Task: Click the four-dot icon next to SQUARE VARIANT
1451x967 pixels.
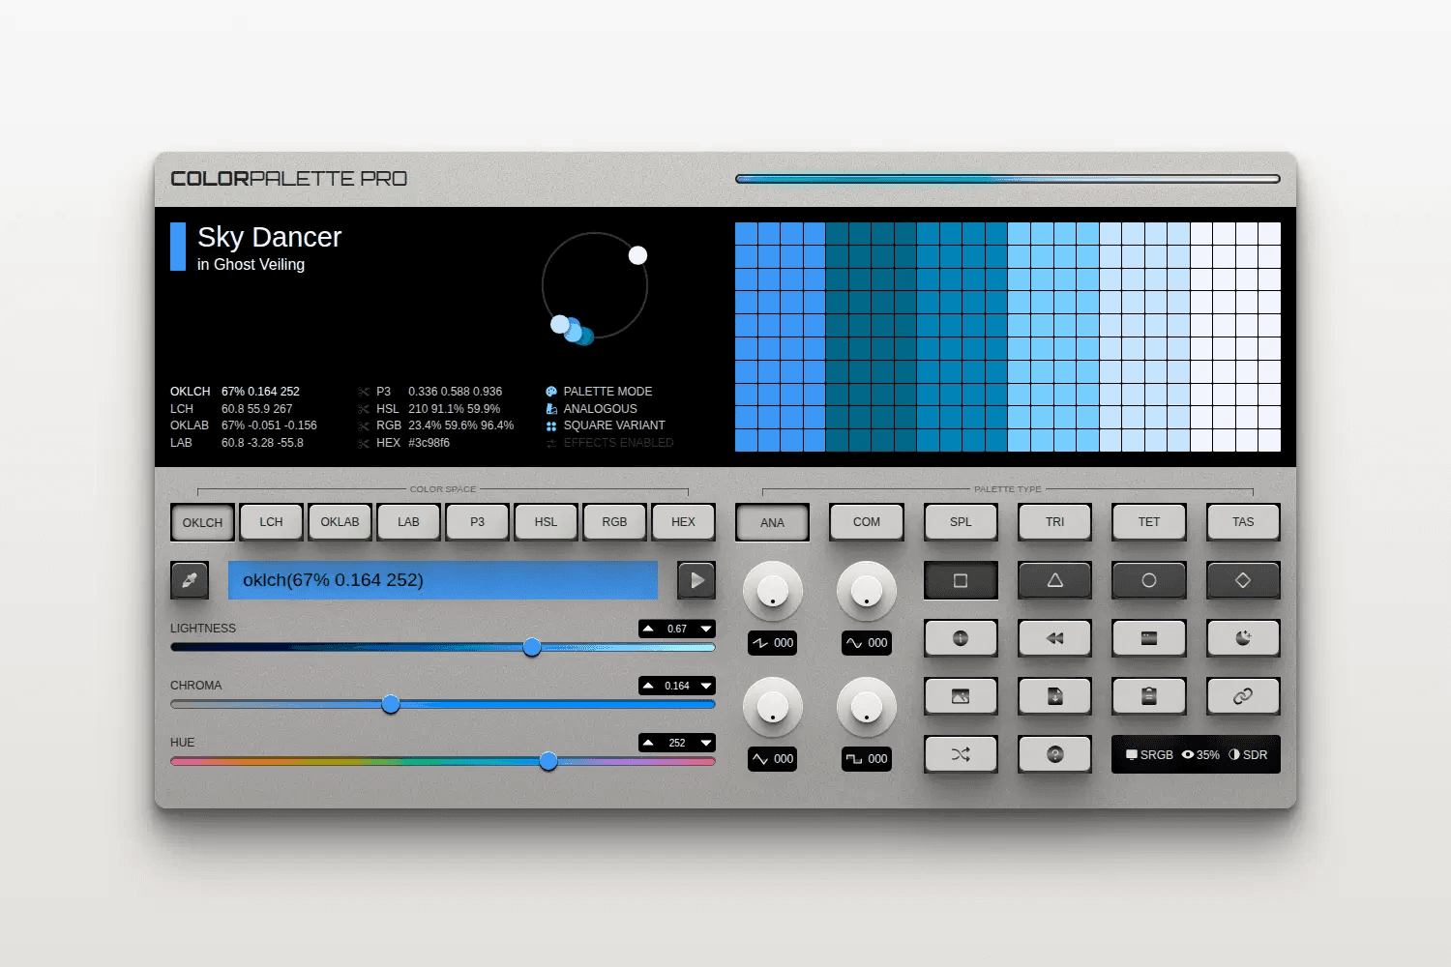Action: [551, 425]
